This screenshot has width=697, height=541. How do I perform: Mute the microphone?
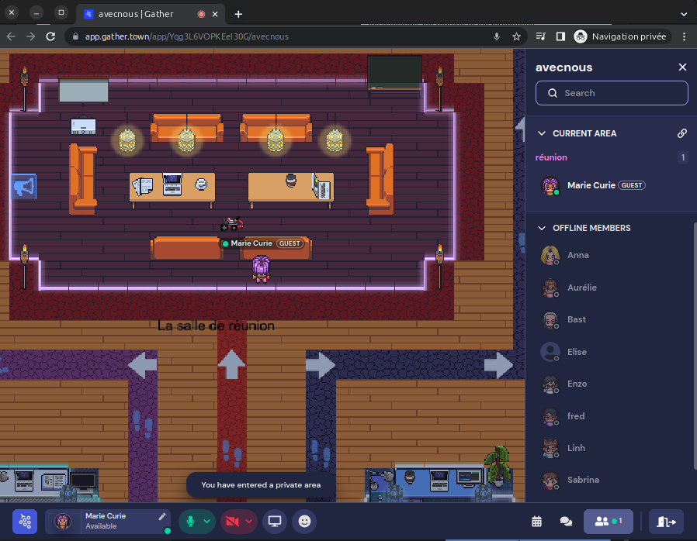(189, 522)
